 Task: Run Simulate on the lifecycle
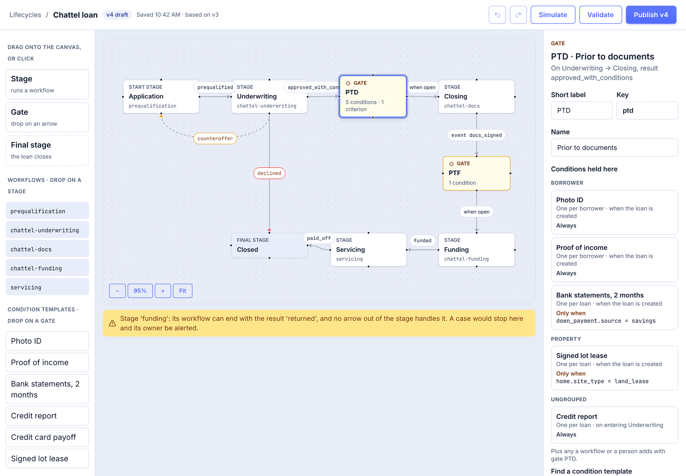point(553,15)
